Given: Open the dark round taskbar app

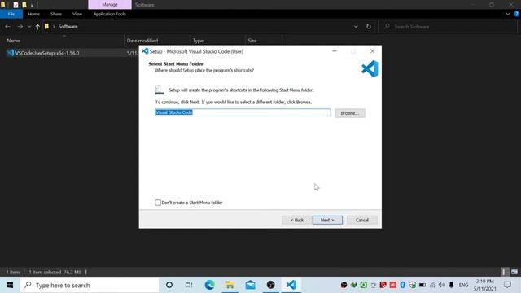Looking at the screenshot, I should pyautogui.click(x=271, y=285).
